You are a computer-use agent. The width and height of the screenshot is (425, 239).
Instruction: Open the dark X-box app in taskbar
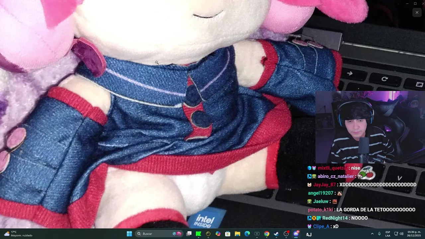[257, 234]
